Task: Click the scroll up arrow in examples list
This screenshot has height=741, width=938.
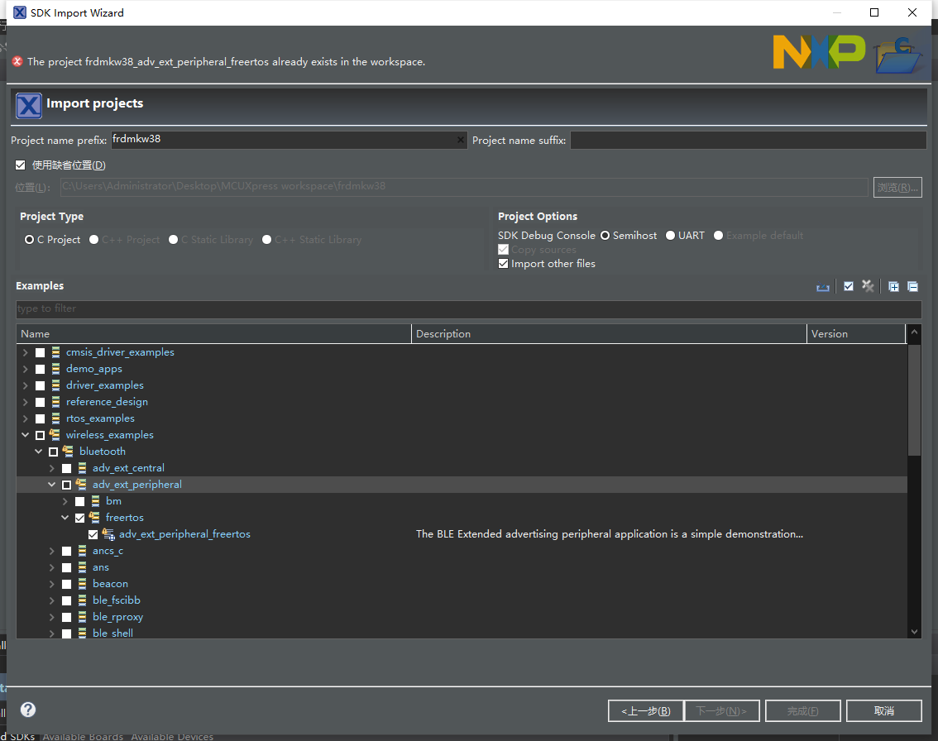Action: pos(914,332)
